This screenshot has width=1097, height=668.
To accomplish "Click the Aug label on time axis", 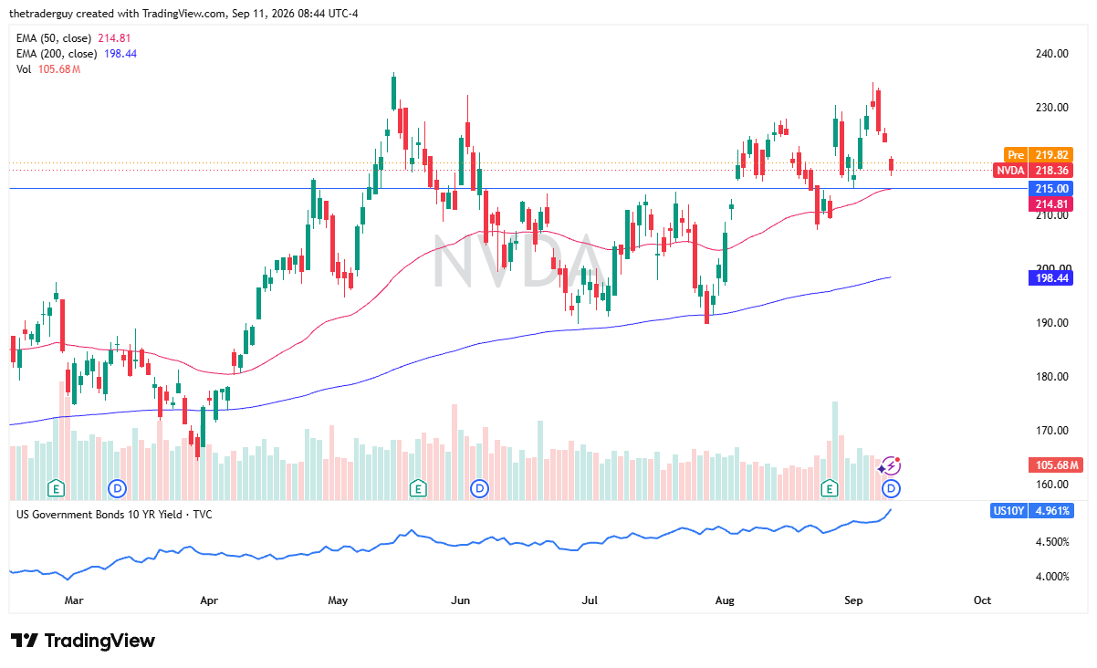I will pos(725,600).
